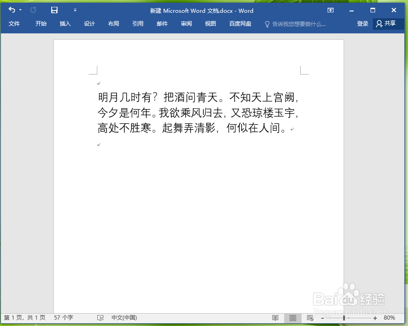Switch to the 邮件 (Mailings) tab
Screen dimensions: 408x326
click(x=162, y=24)
